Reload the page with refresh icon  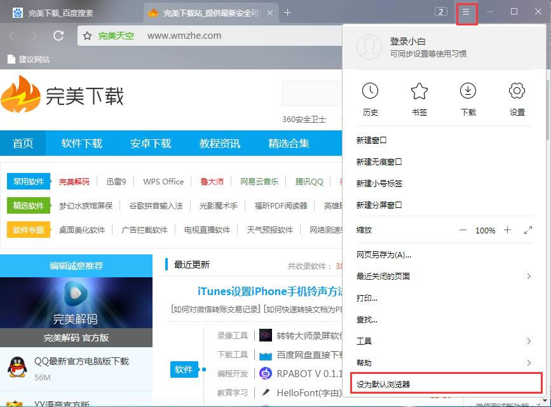click(58, 36)
